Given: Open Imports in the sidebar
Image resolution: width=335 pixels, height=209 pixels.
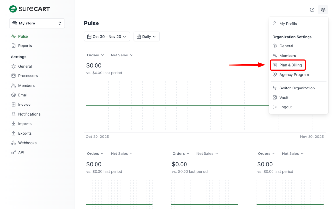Looking at the screenshot, I should [x=25, y=124].
